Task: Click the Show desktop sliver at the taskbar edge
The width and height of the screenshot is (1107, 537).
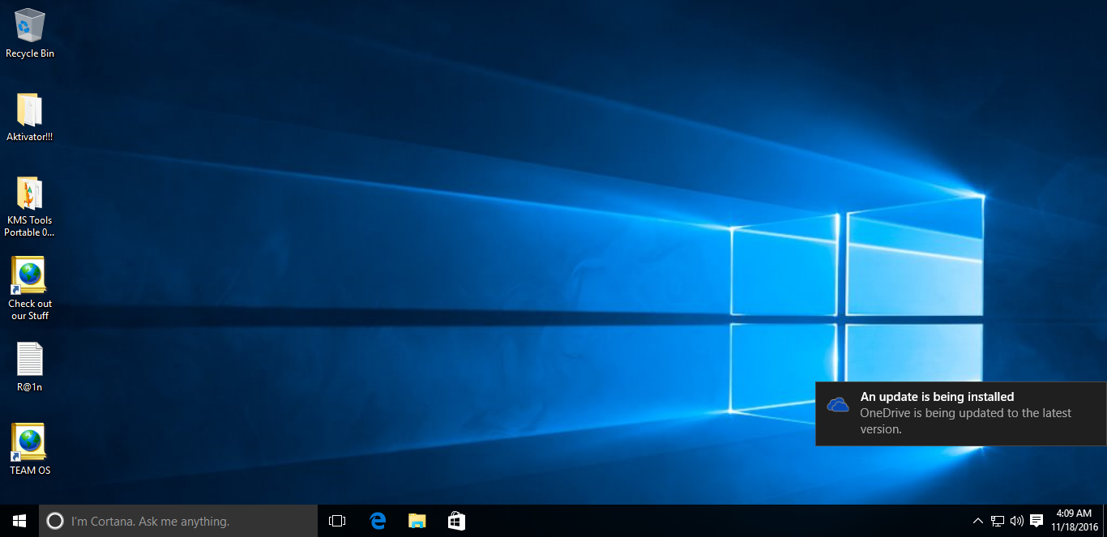Action: pyautogui.click(x=1105, y=521)
